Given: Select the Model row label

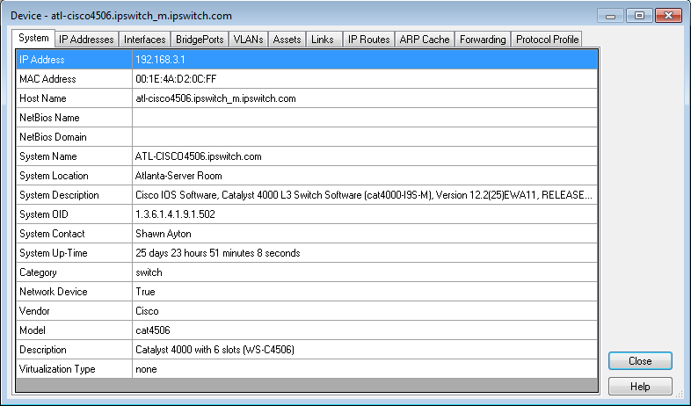Looking at the screenshot, I should click(74, 330).
